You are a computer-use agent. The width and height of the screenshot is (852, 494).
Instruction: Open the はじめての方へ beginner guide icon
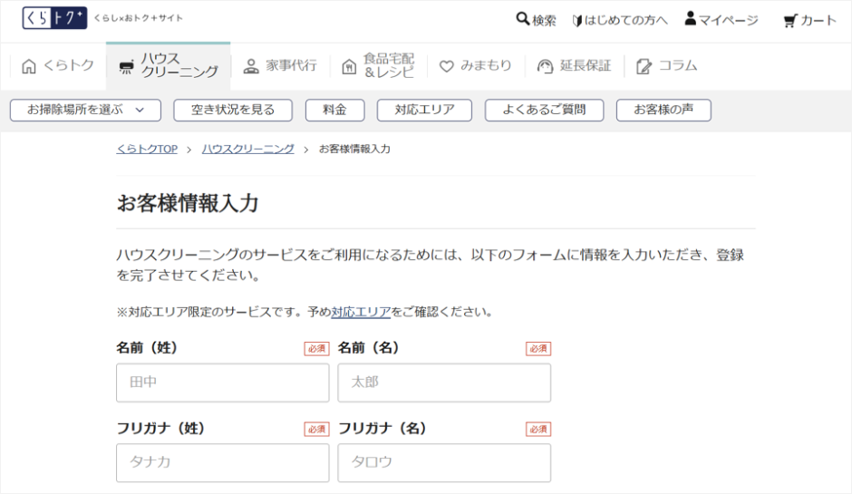577,20
